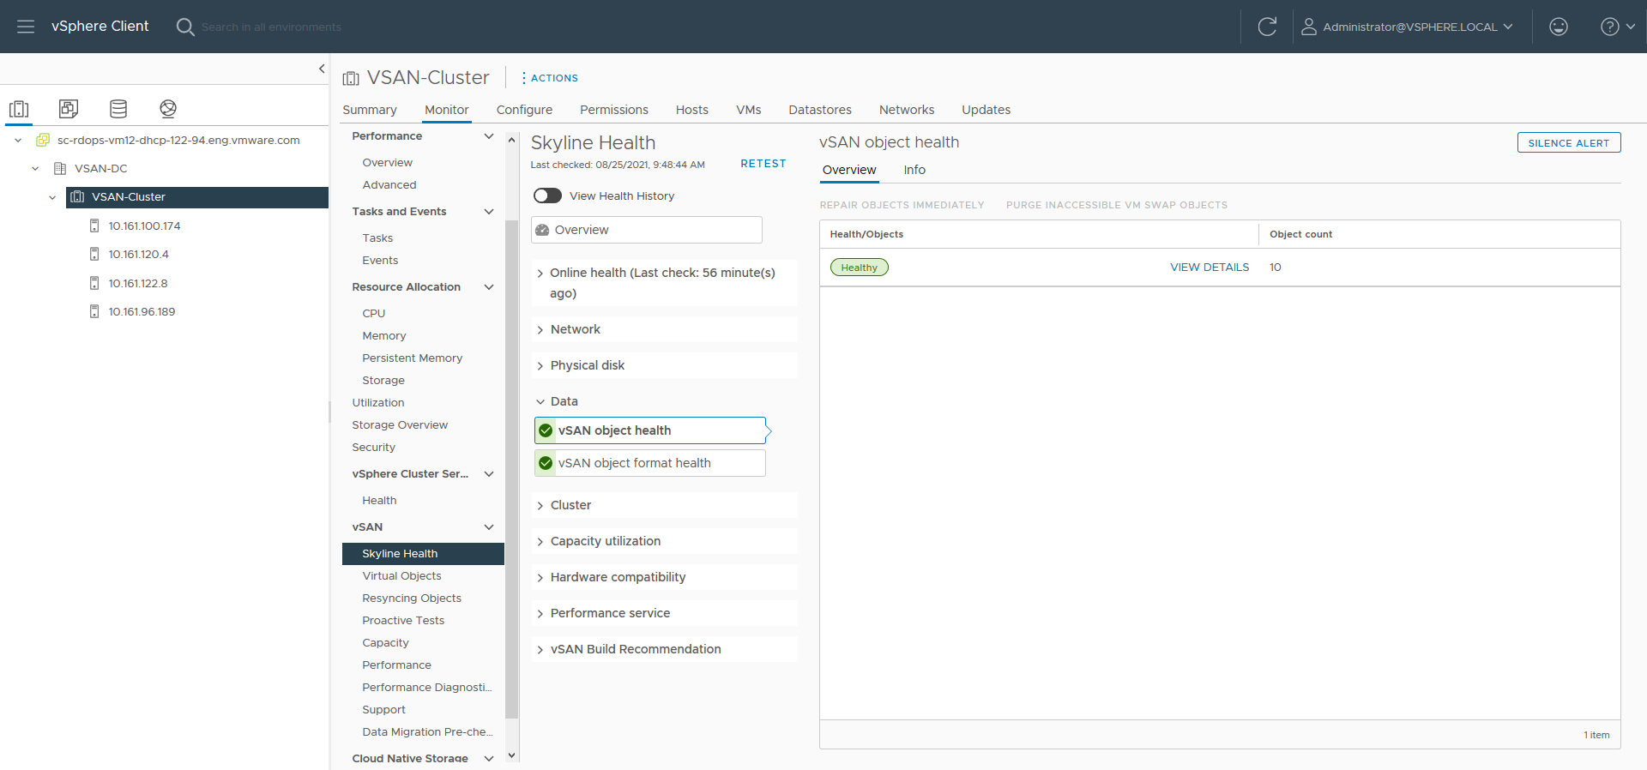Select vSAN object format health check
The height and width of the screenshot is (770, 1647).
tap(649, 463)
